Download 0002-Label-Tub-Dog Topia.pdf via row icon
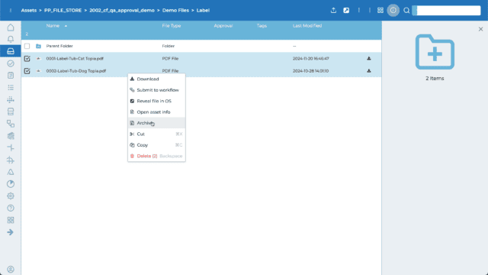The width and height of the screenshot is (488, 275). pos(369,71)
